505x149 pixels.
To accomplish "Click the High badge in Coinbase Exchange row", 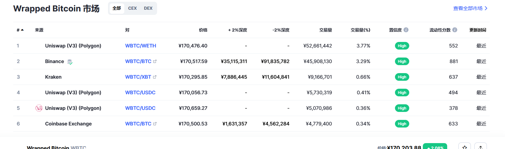I will (x=402, y=124).
